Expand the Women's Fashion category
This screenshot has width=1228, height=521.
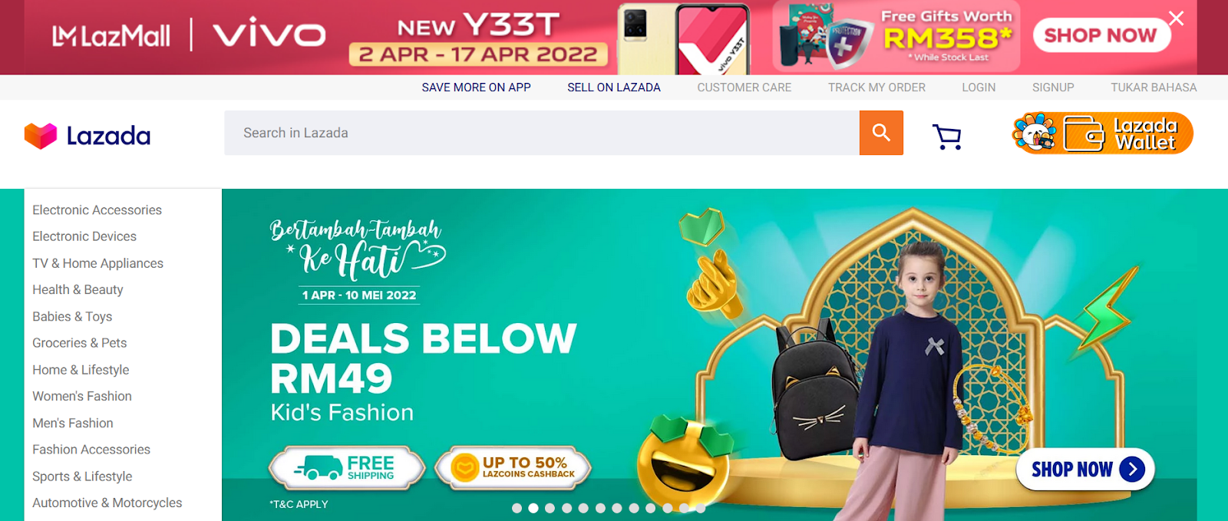pyautogui.click(x=82, y=396)
